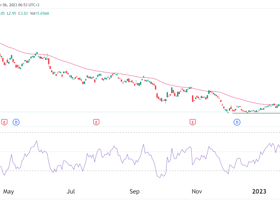Viewport: 280px width, 210px height.
Task: Click the dividend D marker in December
Action: click(x=237, y=122)
